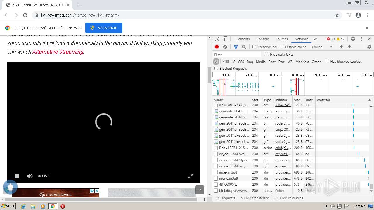Click the Set as default button
Image resolution: width=374 pixels, height=210 pixels.
[104, 28]
